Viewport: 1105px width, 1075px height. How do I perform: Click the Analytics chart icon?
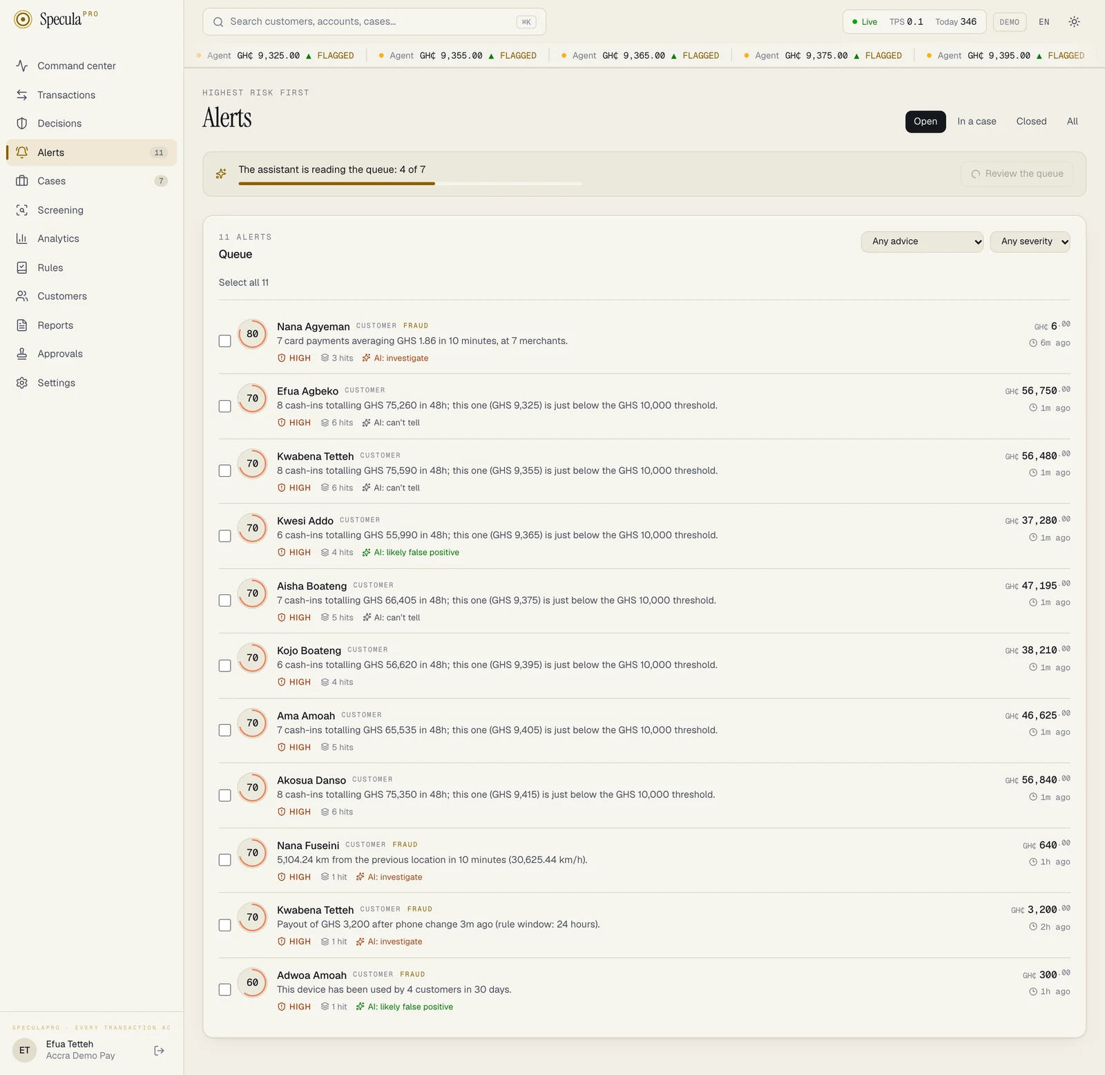coord(22,238)
